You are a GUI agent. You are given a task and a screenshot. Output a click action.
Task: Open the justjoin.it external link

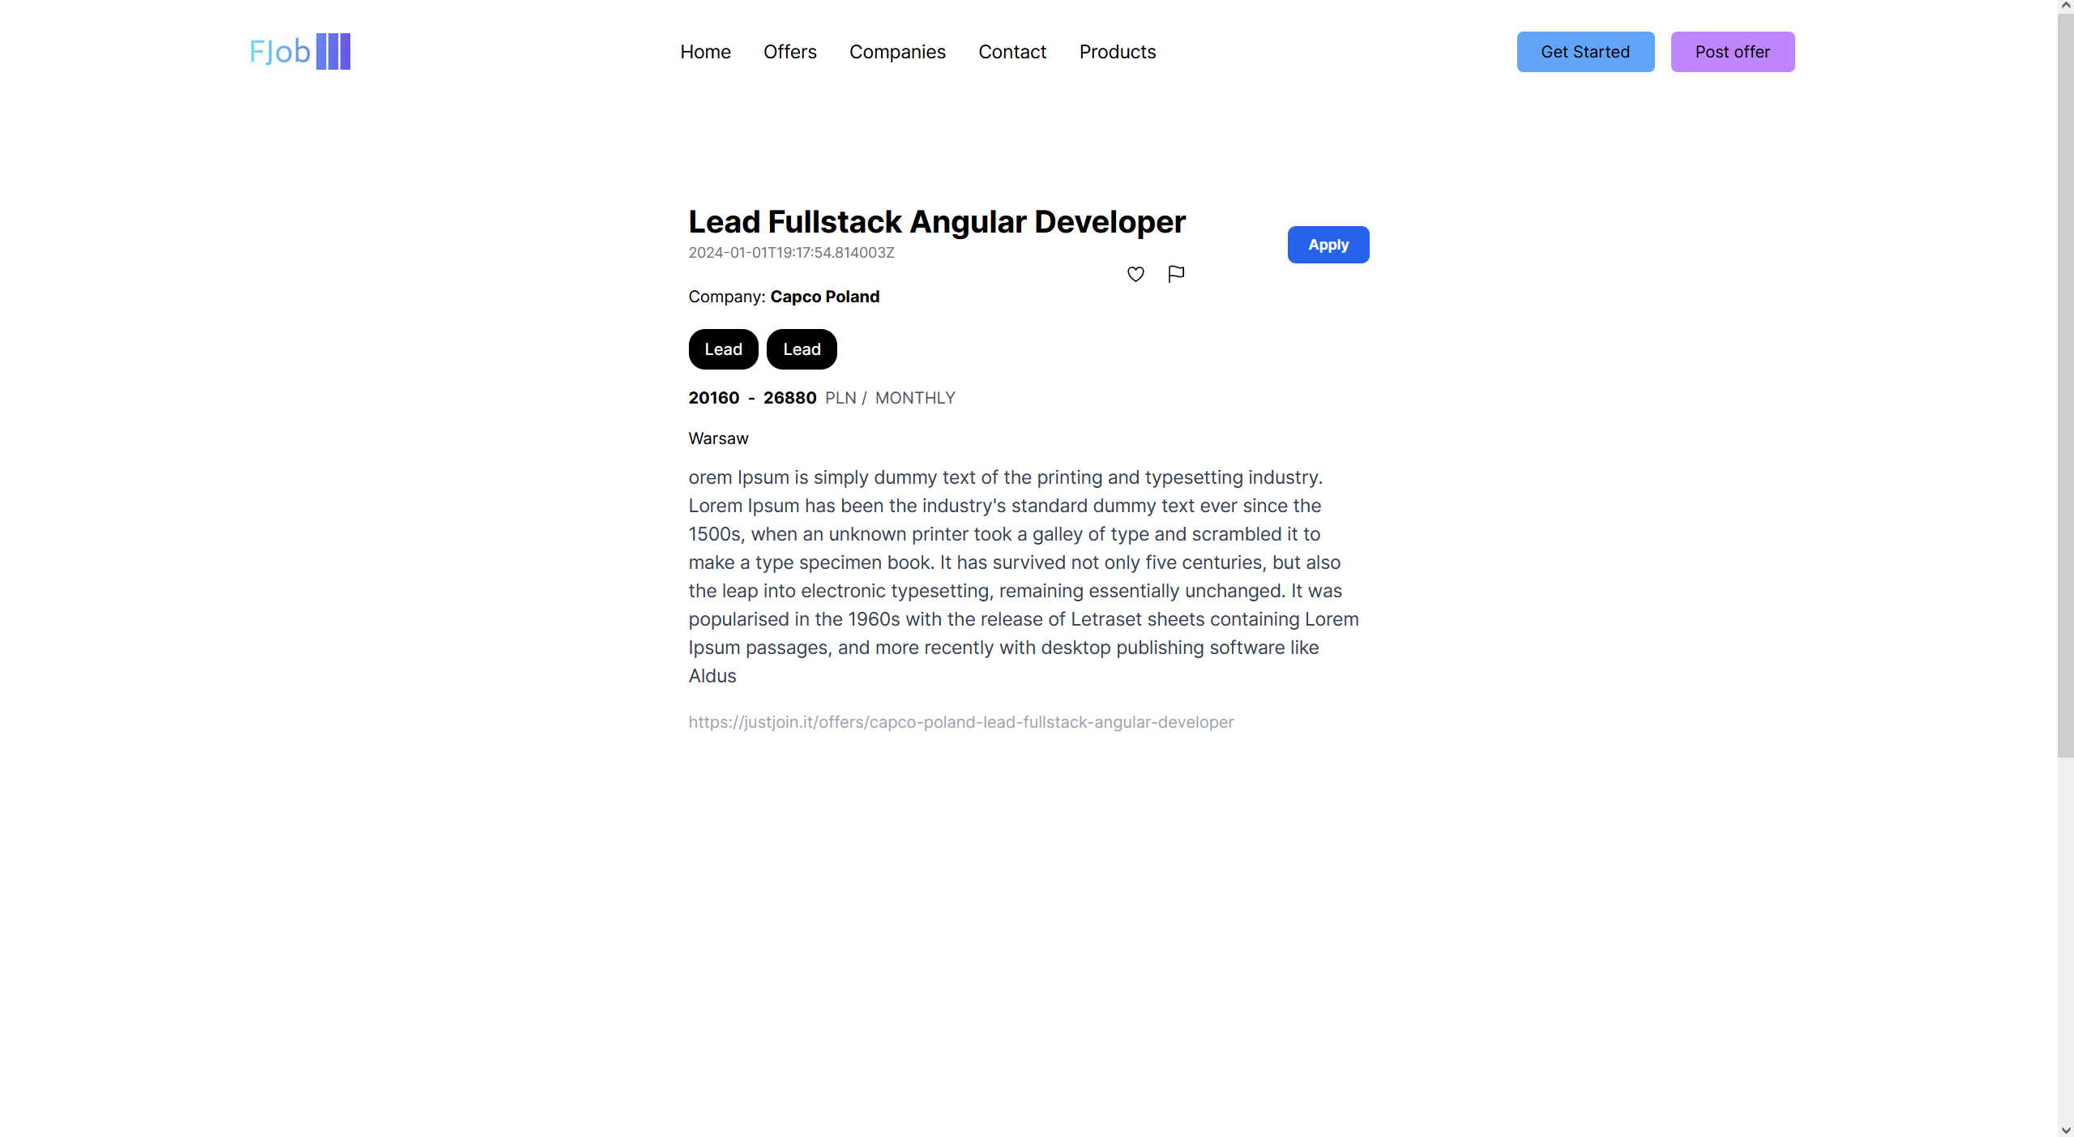[960, 720]
